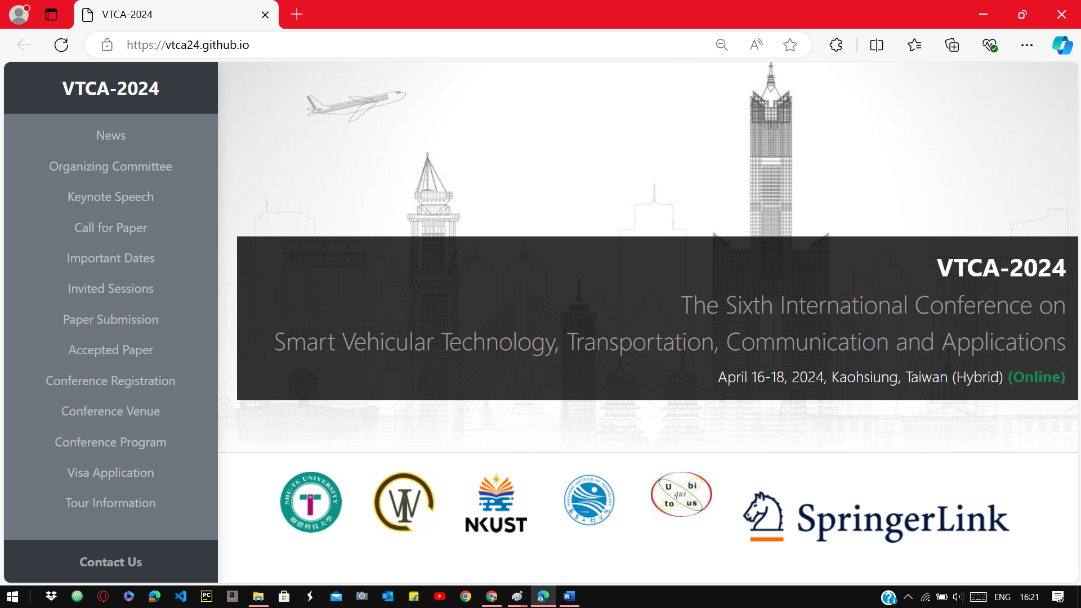
Task: Open Opera browser from taskbar
Action: coord(103,596)
